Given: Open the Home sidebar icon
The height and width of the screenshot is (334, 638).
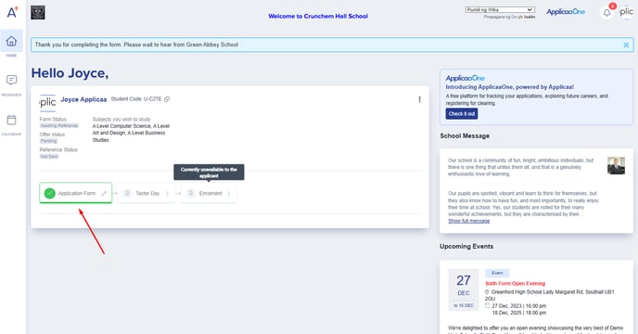Looking at the screenshot, I should click(11, 41).
